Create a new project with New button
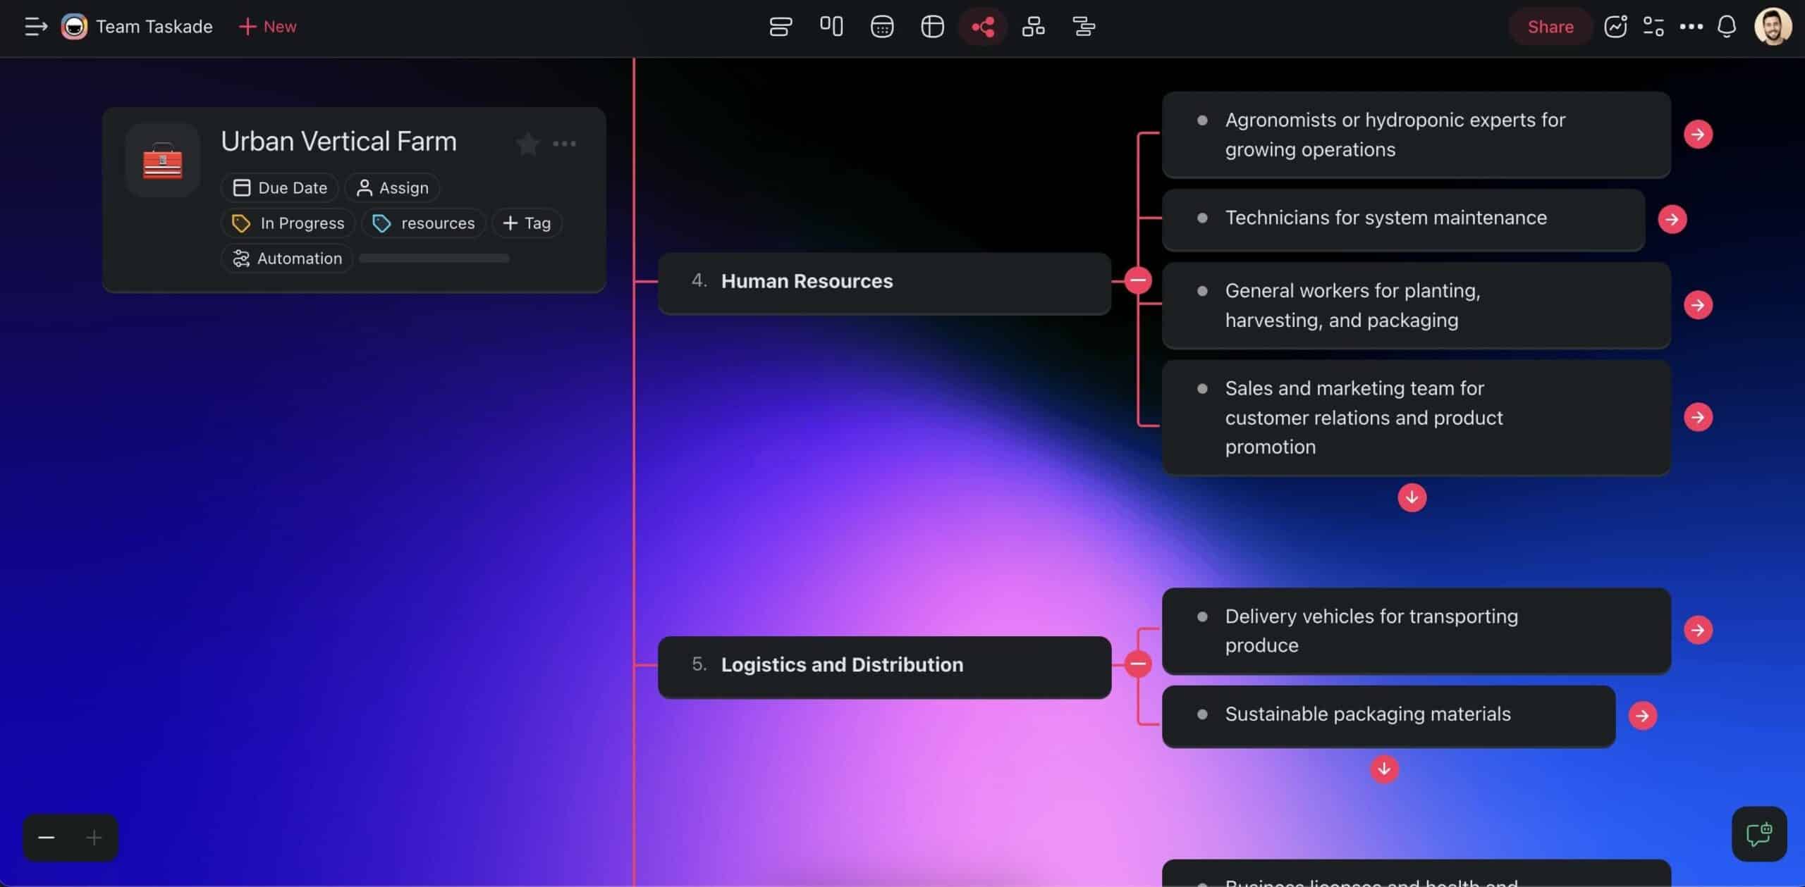 click(267, 26)
